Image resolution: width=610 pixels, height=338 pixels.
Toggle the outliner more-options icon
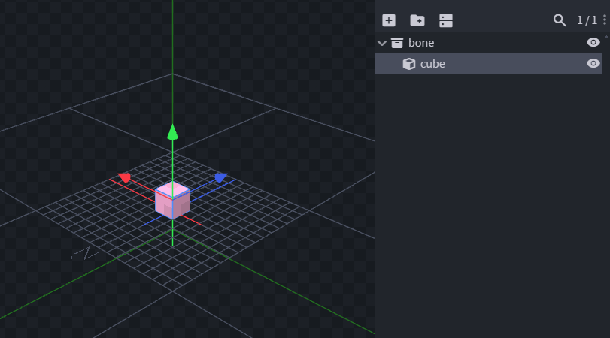point(446,20)
